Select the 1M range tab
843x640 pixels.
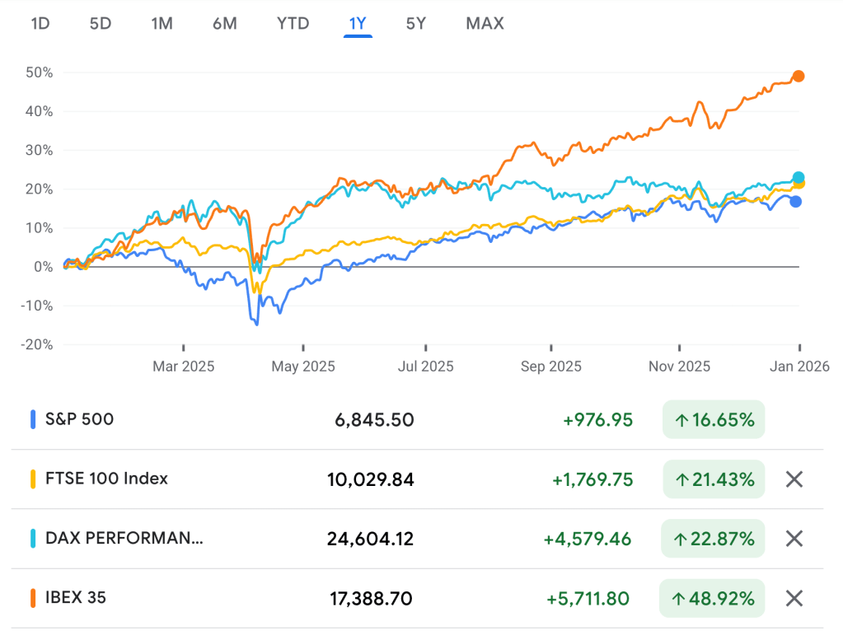(162, 23)
